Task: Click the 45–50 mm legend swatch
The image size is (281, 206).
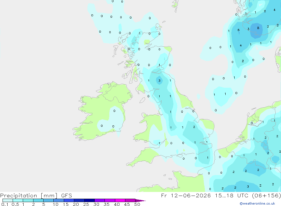Action: click(130, 200)
